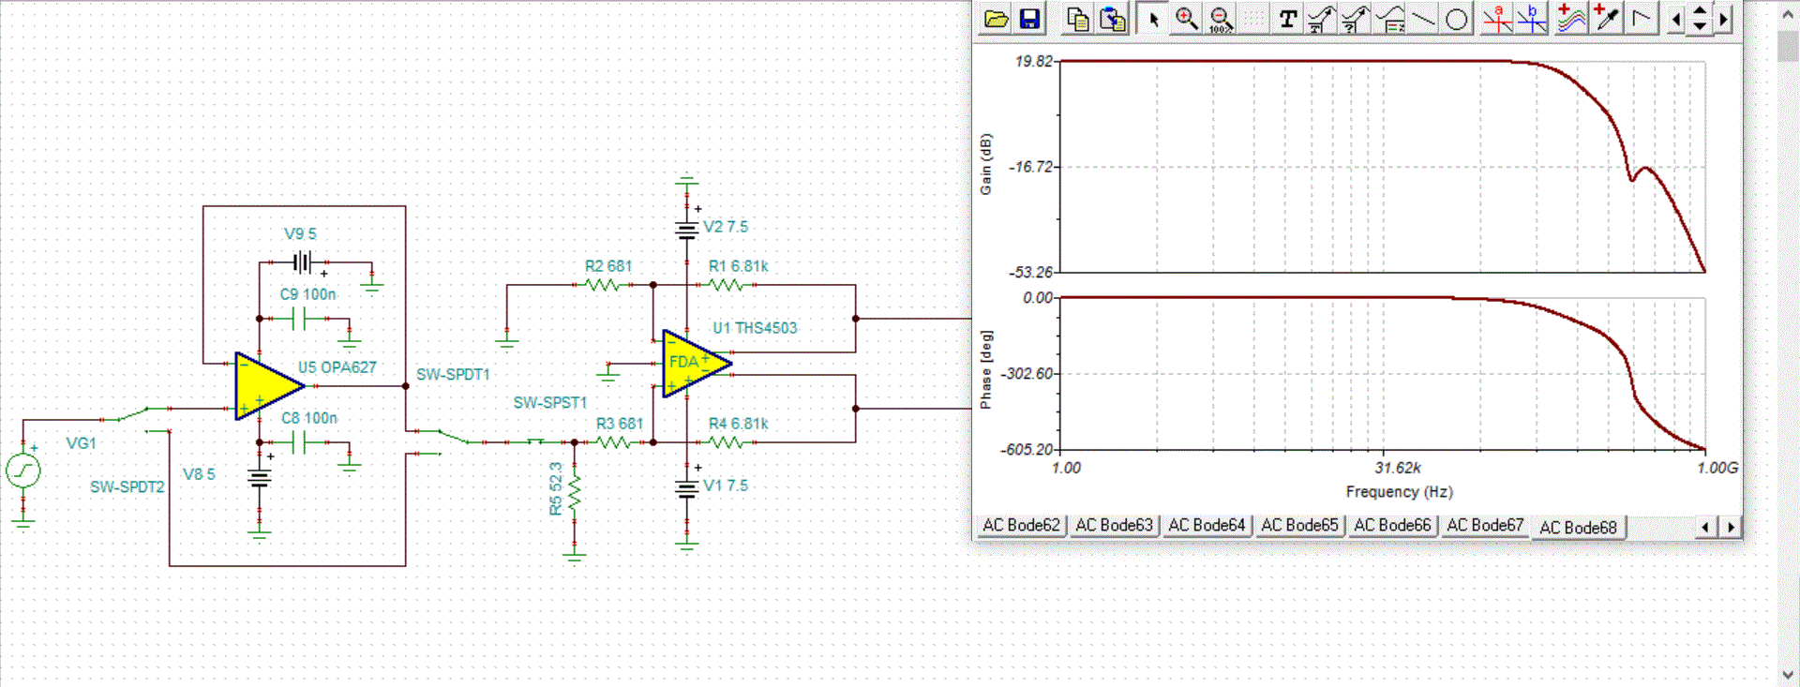Select the R2 681 resistor
The width and height of the screenshot is (1800, 687).
click(604, 284)
